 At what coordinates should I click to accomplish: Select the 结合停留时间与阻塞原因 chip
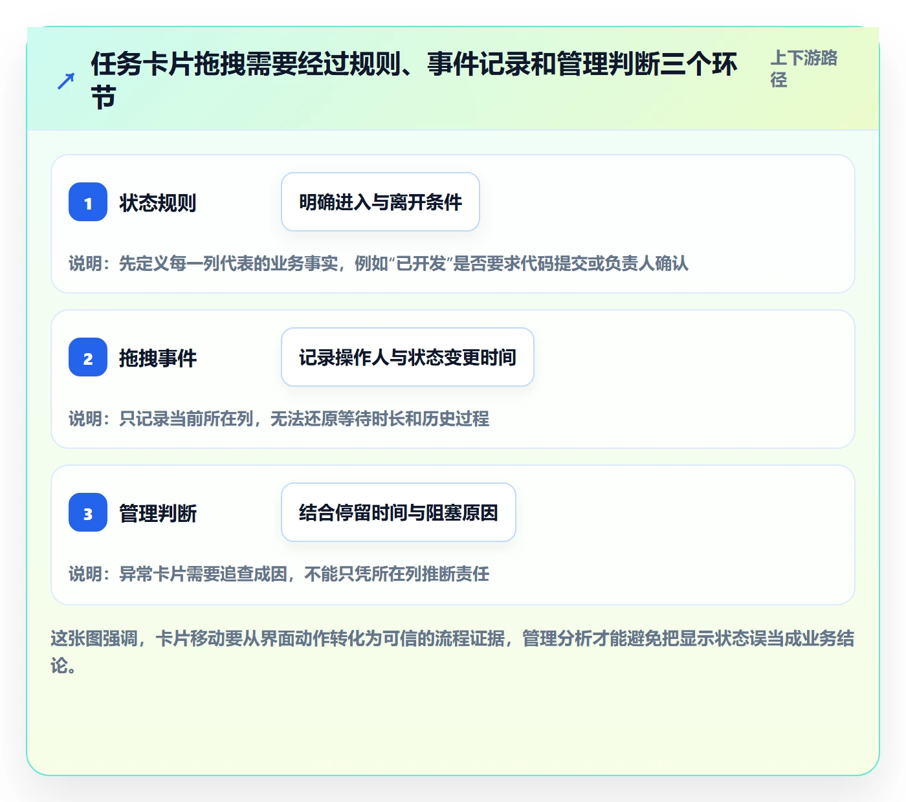(399, 512)
